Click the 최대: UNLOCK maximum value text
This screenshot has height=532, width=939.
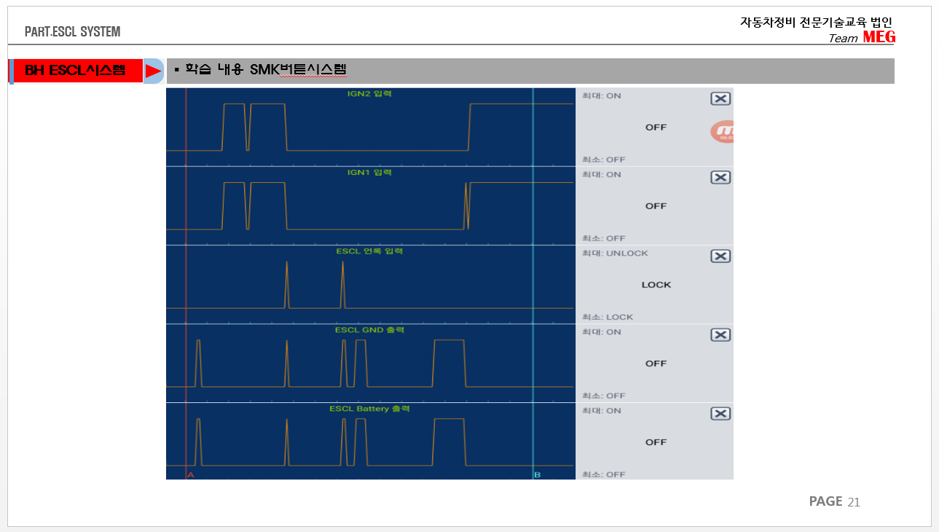[615, 254]
